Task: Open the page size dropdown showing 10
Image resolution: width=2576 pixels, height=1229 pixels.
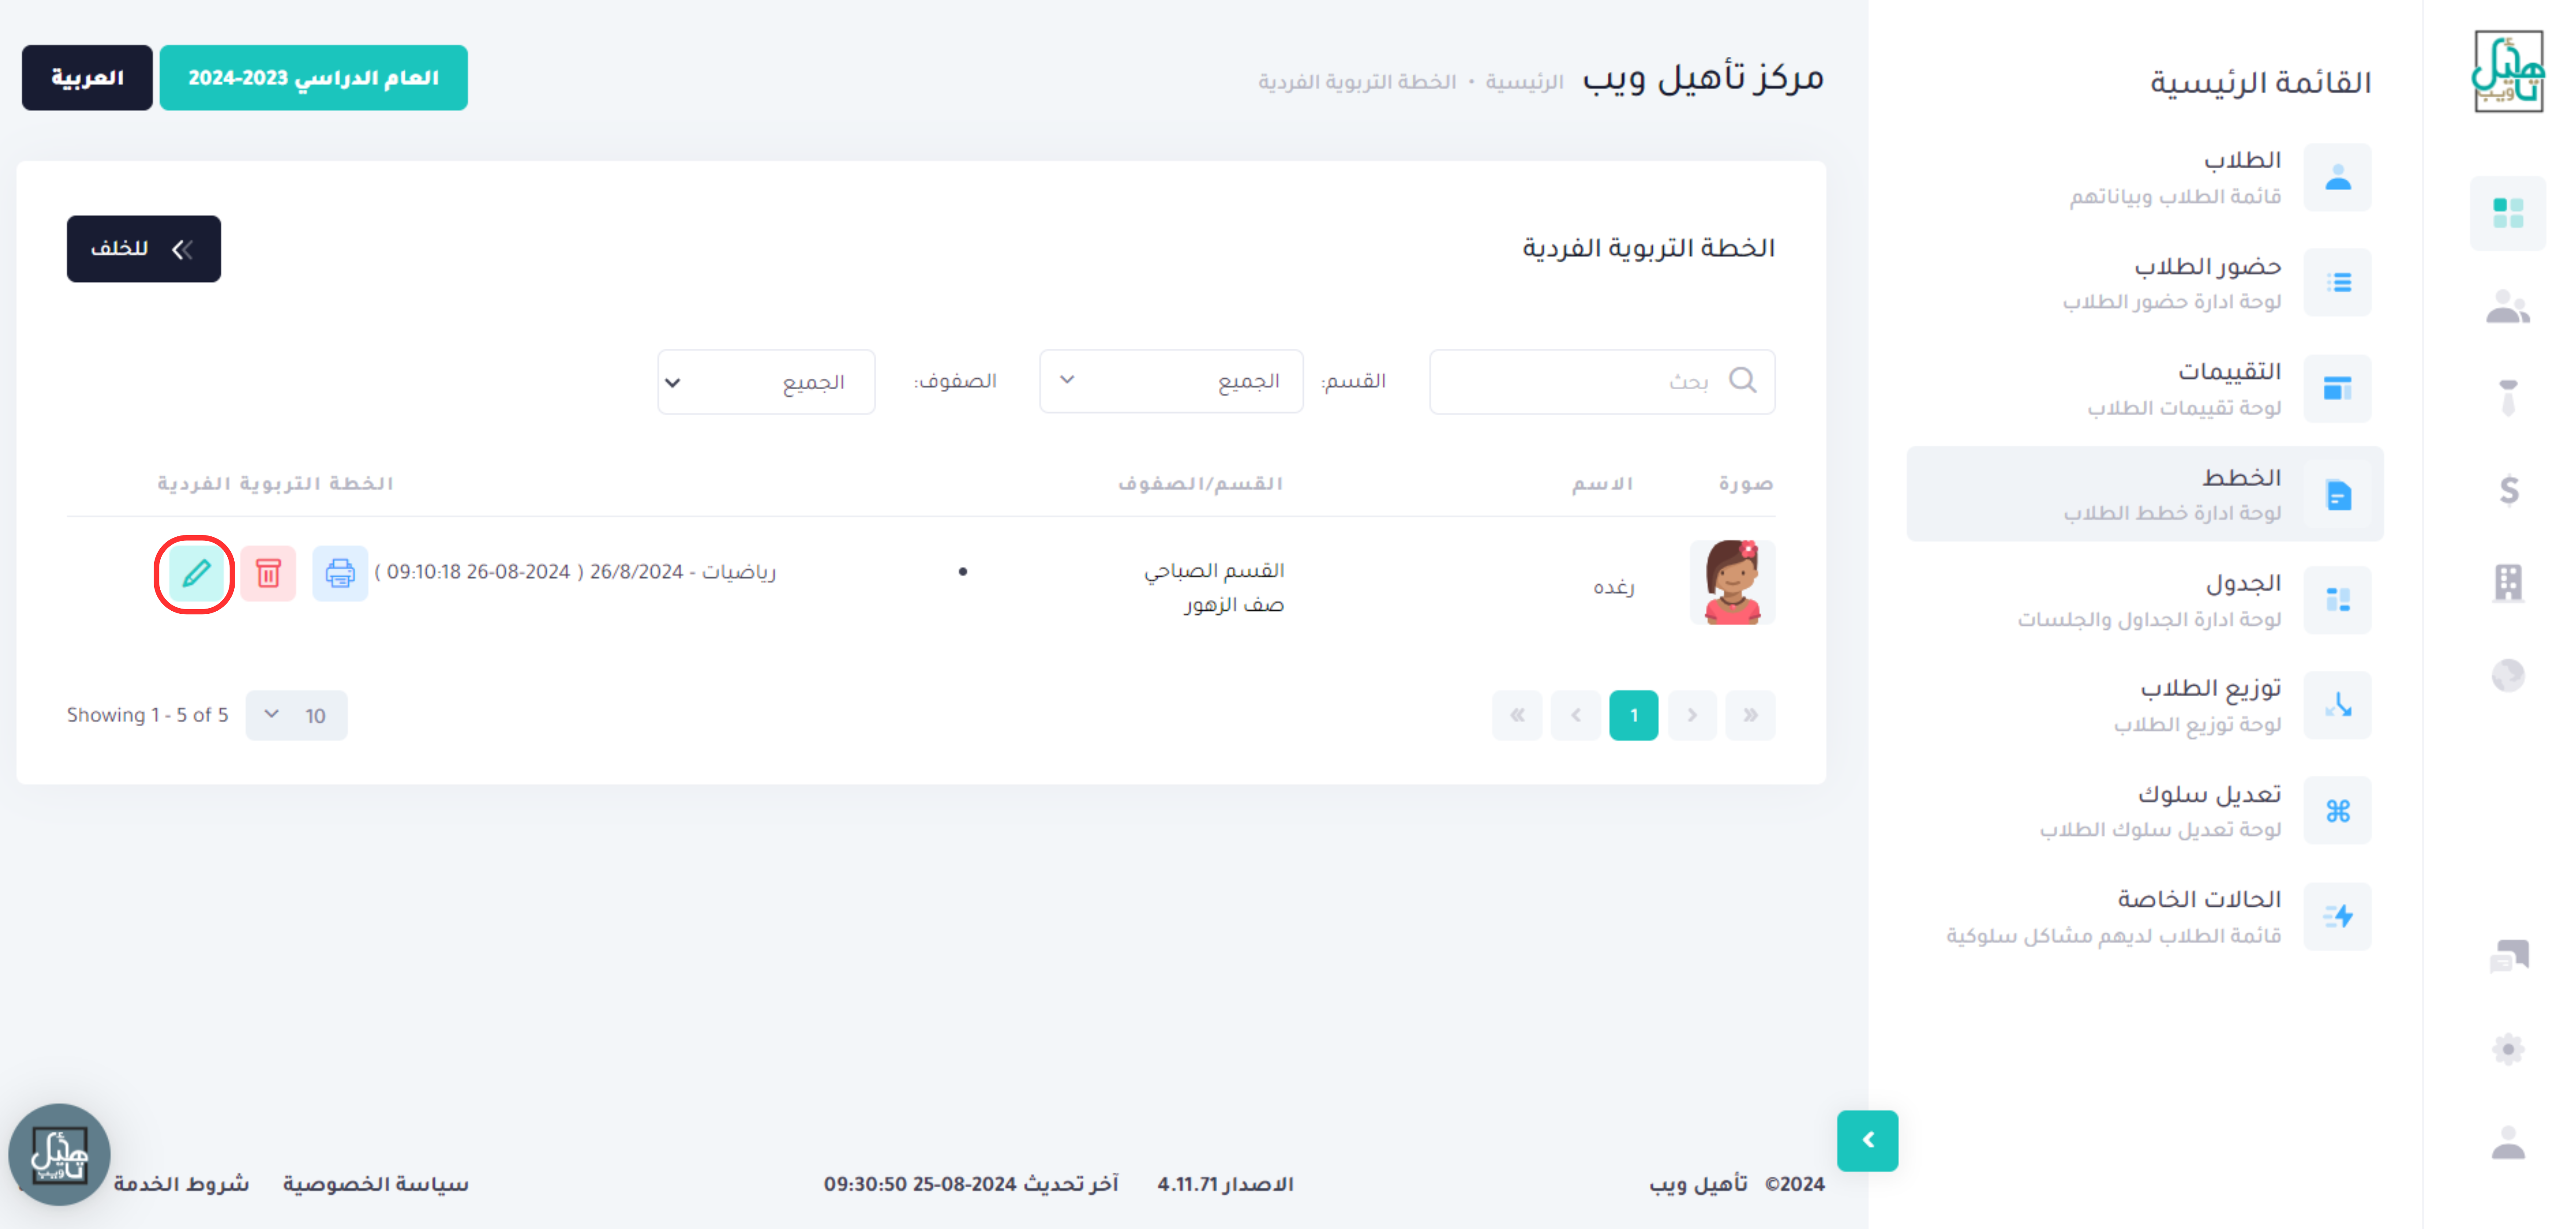Action: tap(296, 715)
